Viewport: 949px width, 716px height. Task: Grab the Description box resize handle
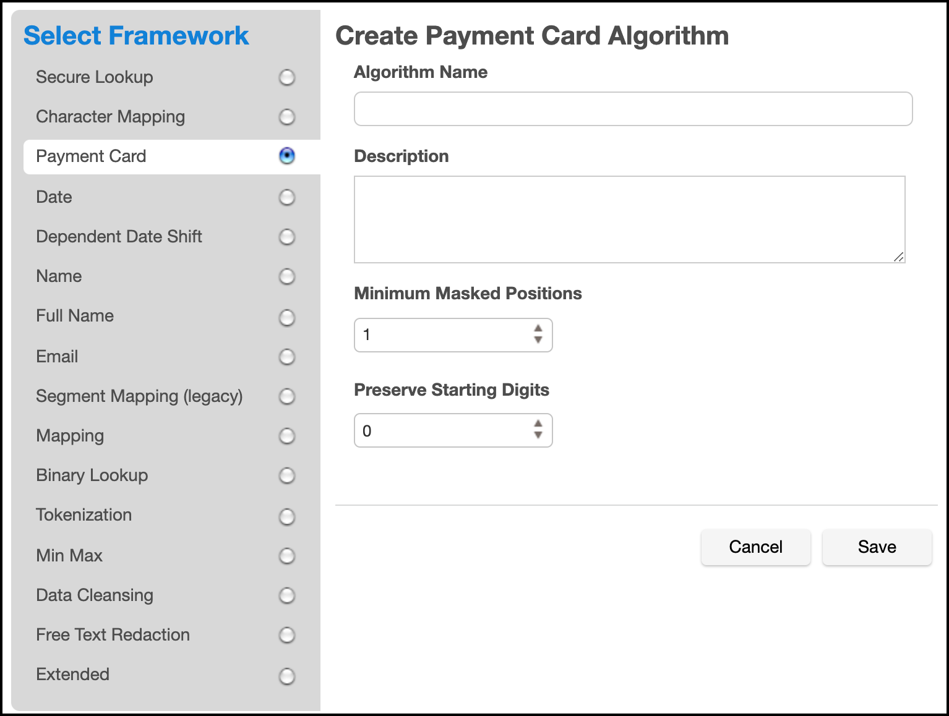click(899, 257)
